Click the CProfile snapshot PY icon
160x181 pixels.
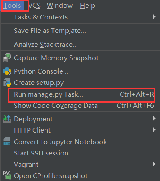7,175
